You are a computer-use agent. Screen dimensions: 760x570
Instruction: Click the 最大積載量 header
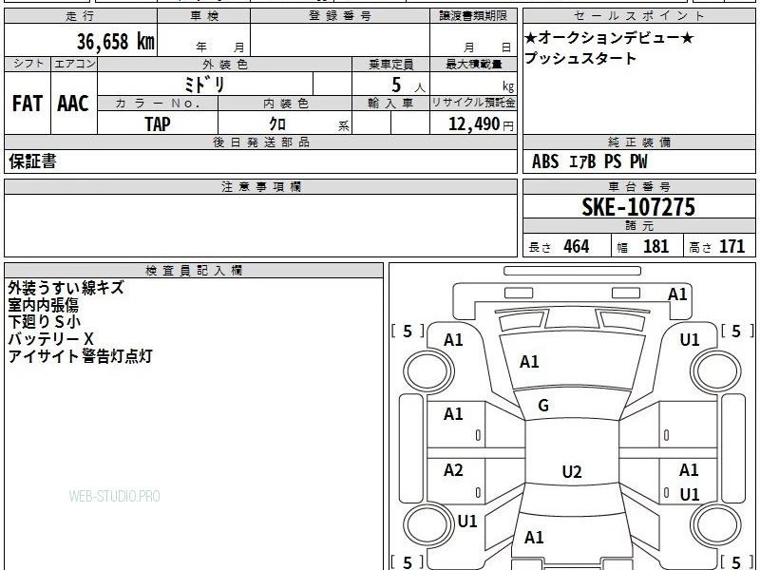[x=473, y=65]
